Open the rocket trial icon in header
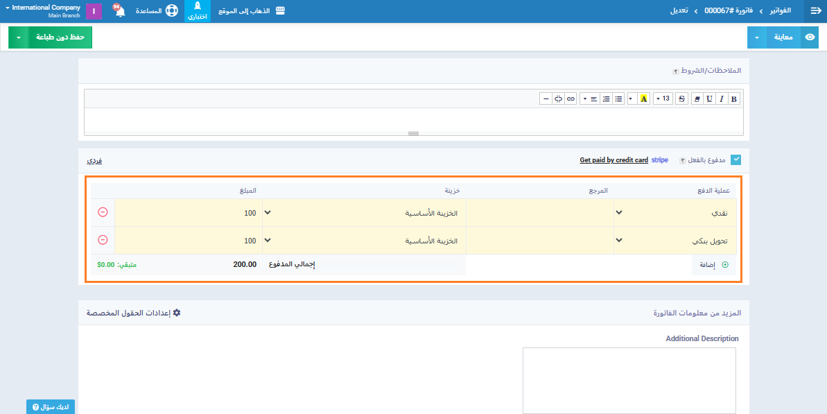Viewport: 827px width, 414px height. [x=198, y=11]
